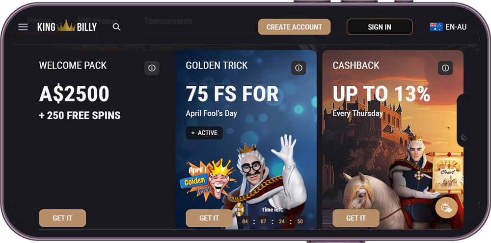491x243 pixels.
Task: Click the Create Account button
Action: tap(294, 27)
